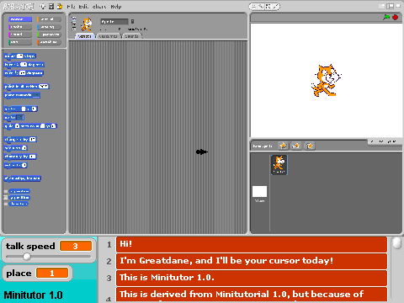Click the list scrollbar handle beside Hi!
Screen dimensions: 404x303
tap(397, 243)
